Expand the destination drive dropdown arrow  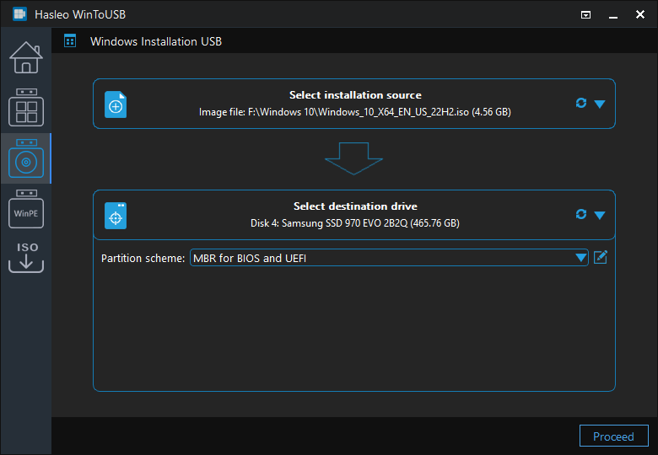[x=600, y=216]
